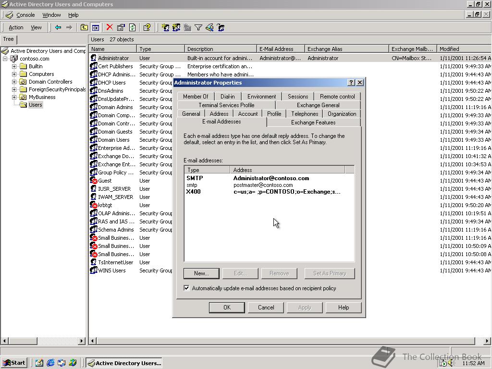Switch to the Telephones tab
This screenshot has height=369, width=492.
point(304,113)
